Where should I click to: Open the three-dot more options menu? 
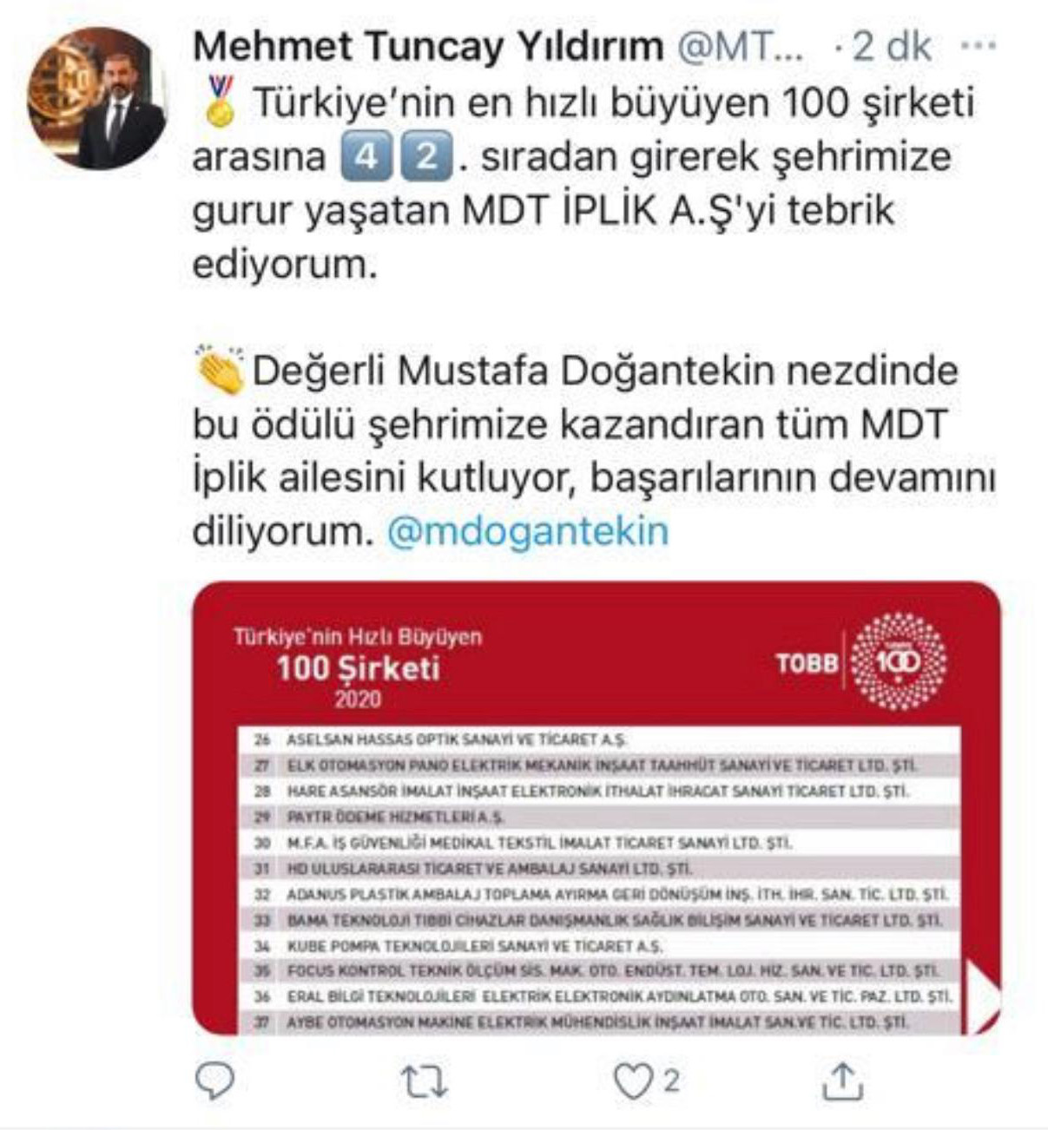979,46
